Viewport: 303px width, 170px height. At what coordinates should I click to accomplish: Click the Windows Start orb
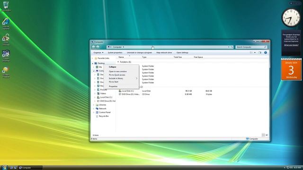point(4,168)
